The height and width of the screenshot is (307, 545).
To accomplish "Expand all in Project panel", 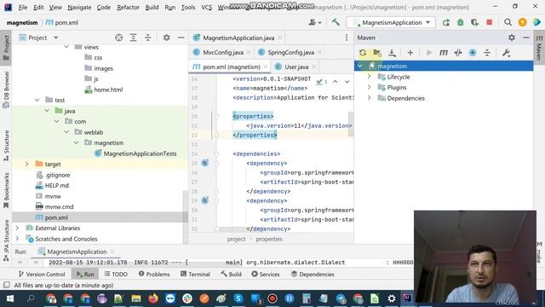I will [x=134, y=38].
